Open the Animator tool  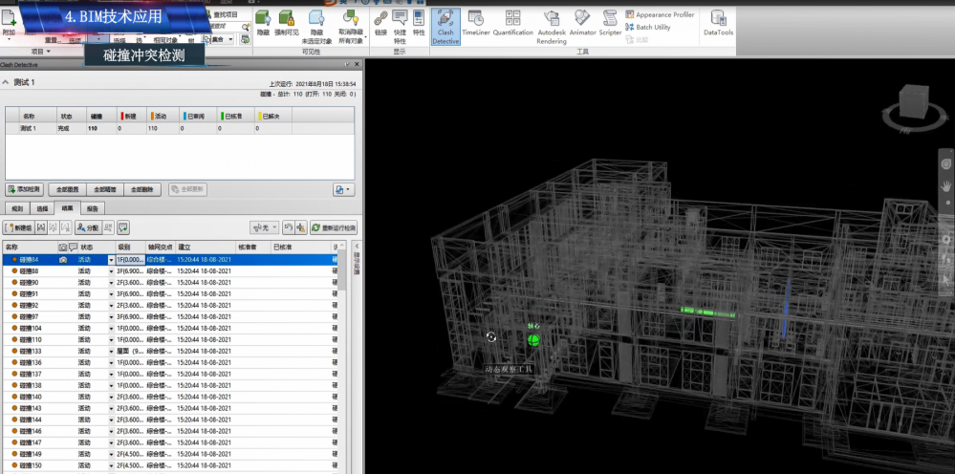[582, 23]
